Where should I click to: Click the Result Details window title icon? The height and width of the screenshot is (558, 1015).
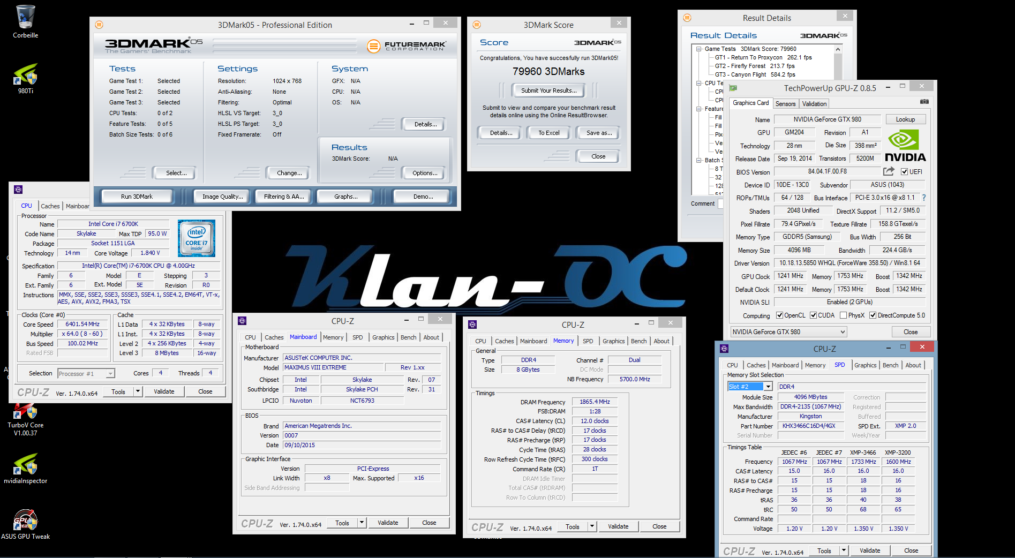[x=687, y=18]
